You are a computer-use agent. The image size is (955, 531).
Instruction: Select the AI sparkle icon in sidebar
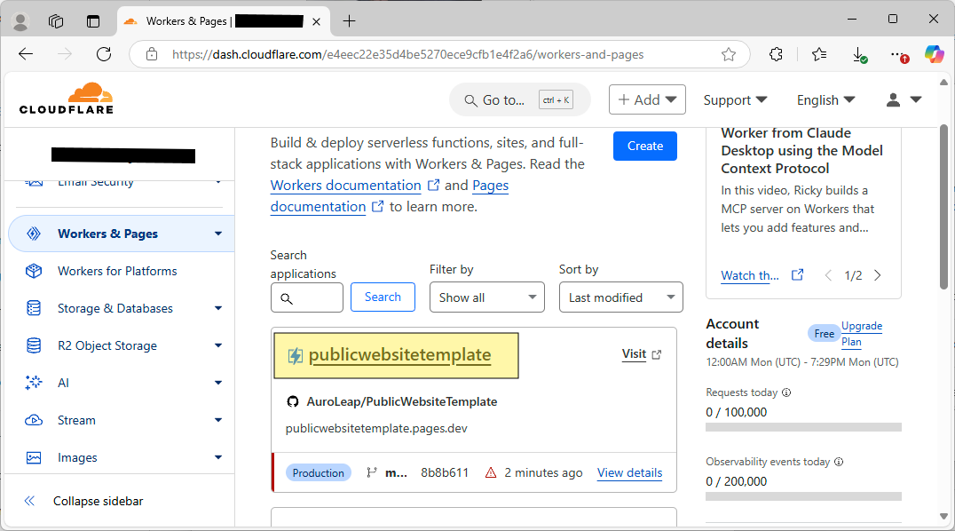coord(34,383)
